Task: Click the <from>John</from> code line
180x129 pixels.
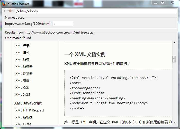Action: point(87,93)
